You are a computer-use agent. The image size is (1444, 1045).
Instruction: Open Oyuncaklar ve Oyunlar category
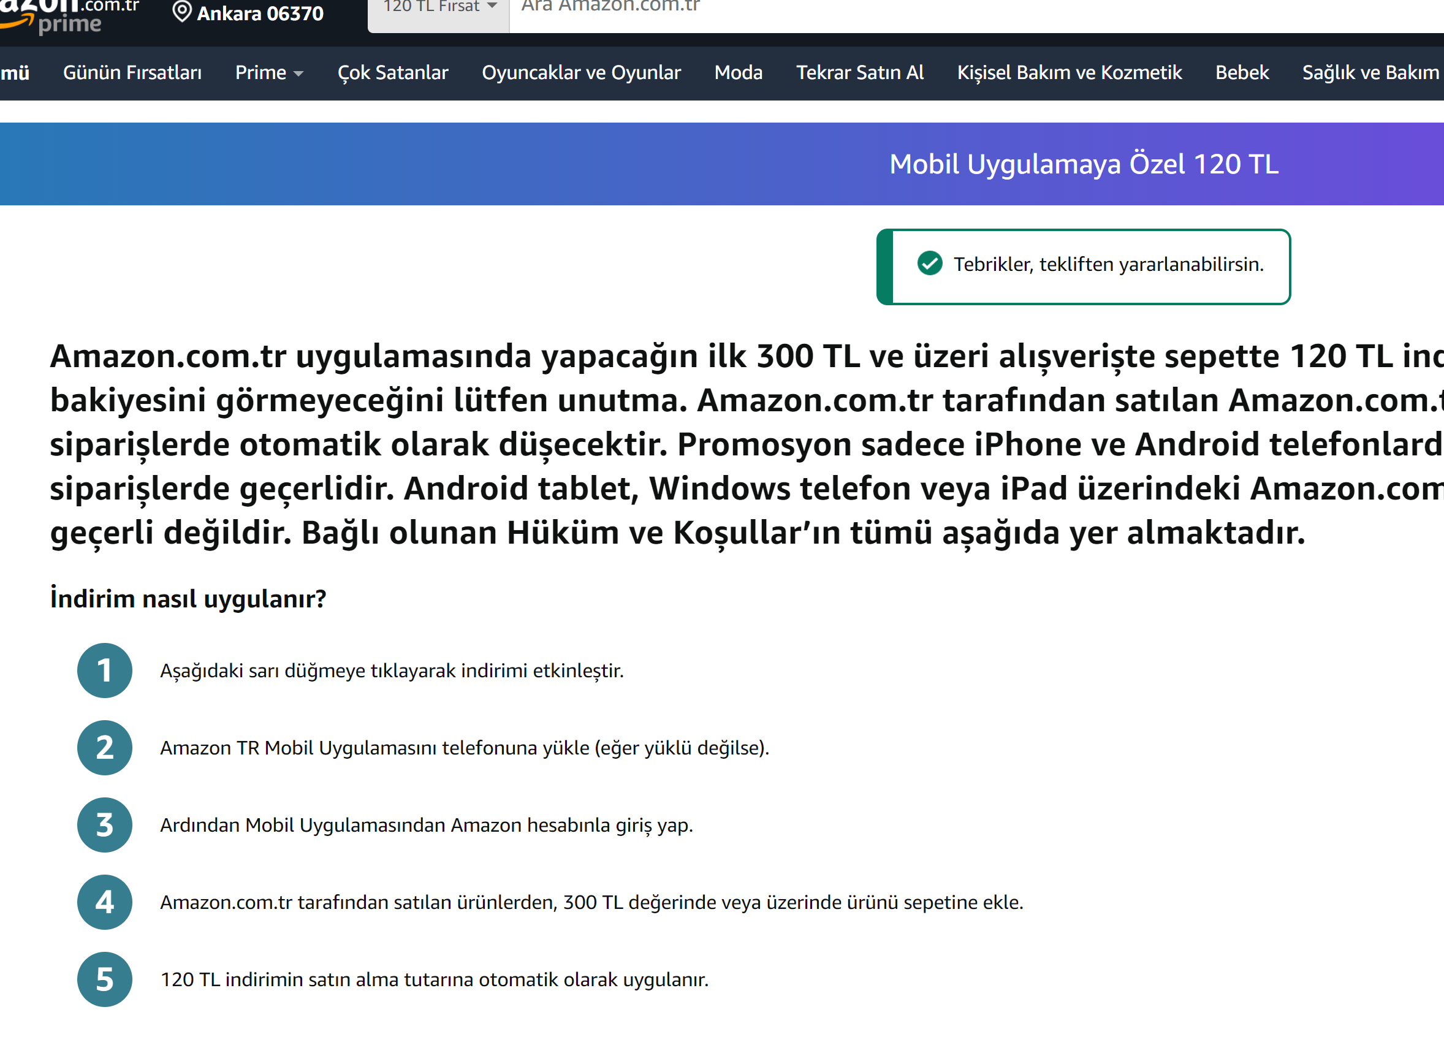click(x=580, y=72)
